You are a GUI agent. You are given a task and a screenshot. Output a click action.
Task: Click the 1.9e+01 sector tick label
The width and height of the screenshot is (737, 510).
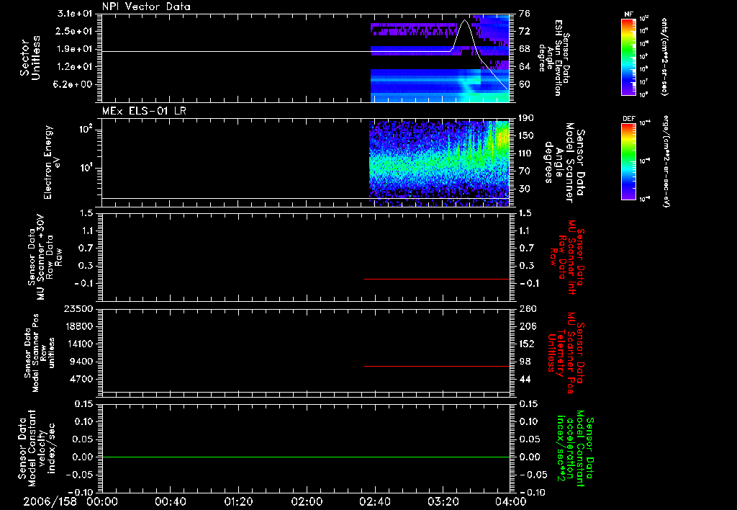(75, 49)
